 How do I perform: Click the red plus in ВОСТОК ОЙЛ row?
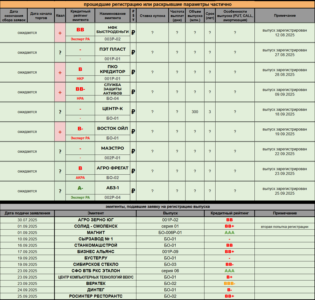pyautogui.click(x=60, y=132)
